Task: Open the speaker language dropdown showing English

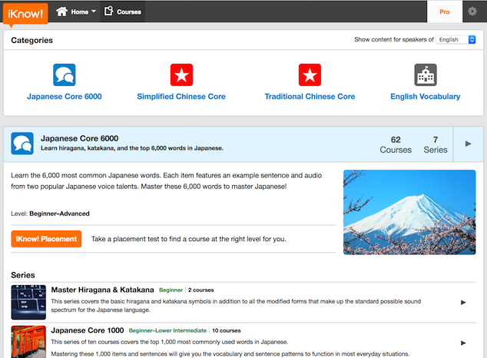Action: tap(456, 39)
